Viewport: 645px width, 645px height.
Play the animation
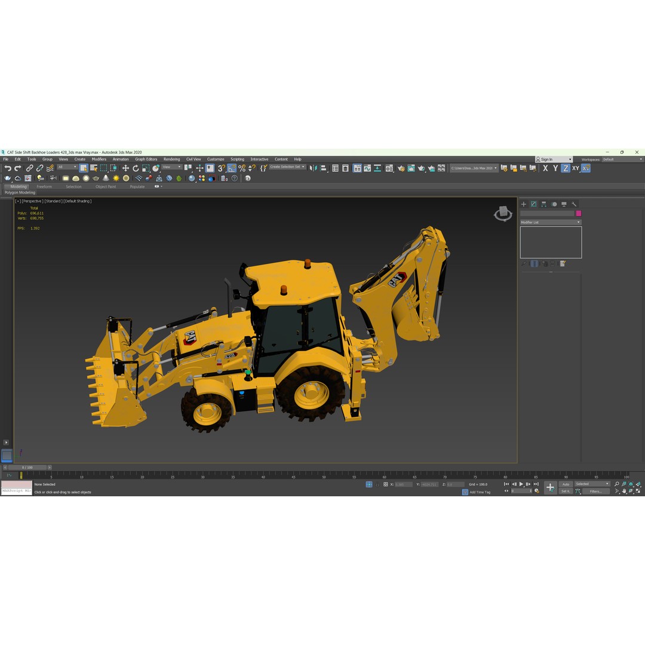pyautogui.click(x=521, y=484)
